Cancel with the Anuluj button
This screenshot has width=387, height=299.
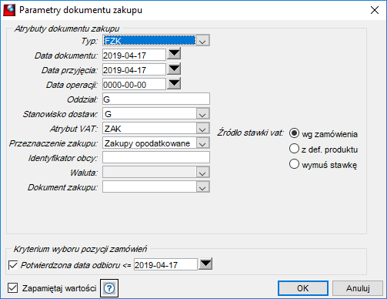[358, 288]
